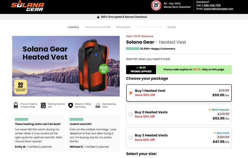Click the promo code expiry countdown banner
This screenshot has height=158, width=248.
pos(194,70)
